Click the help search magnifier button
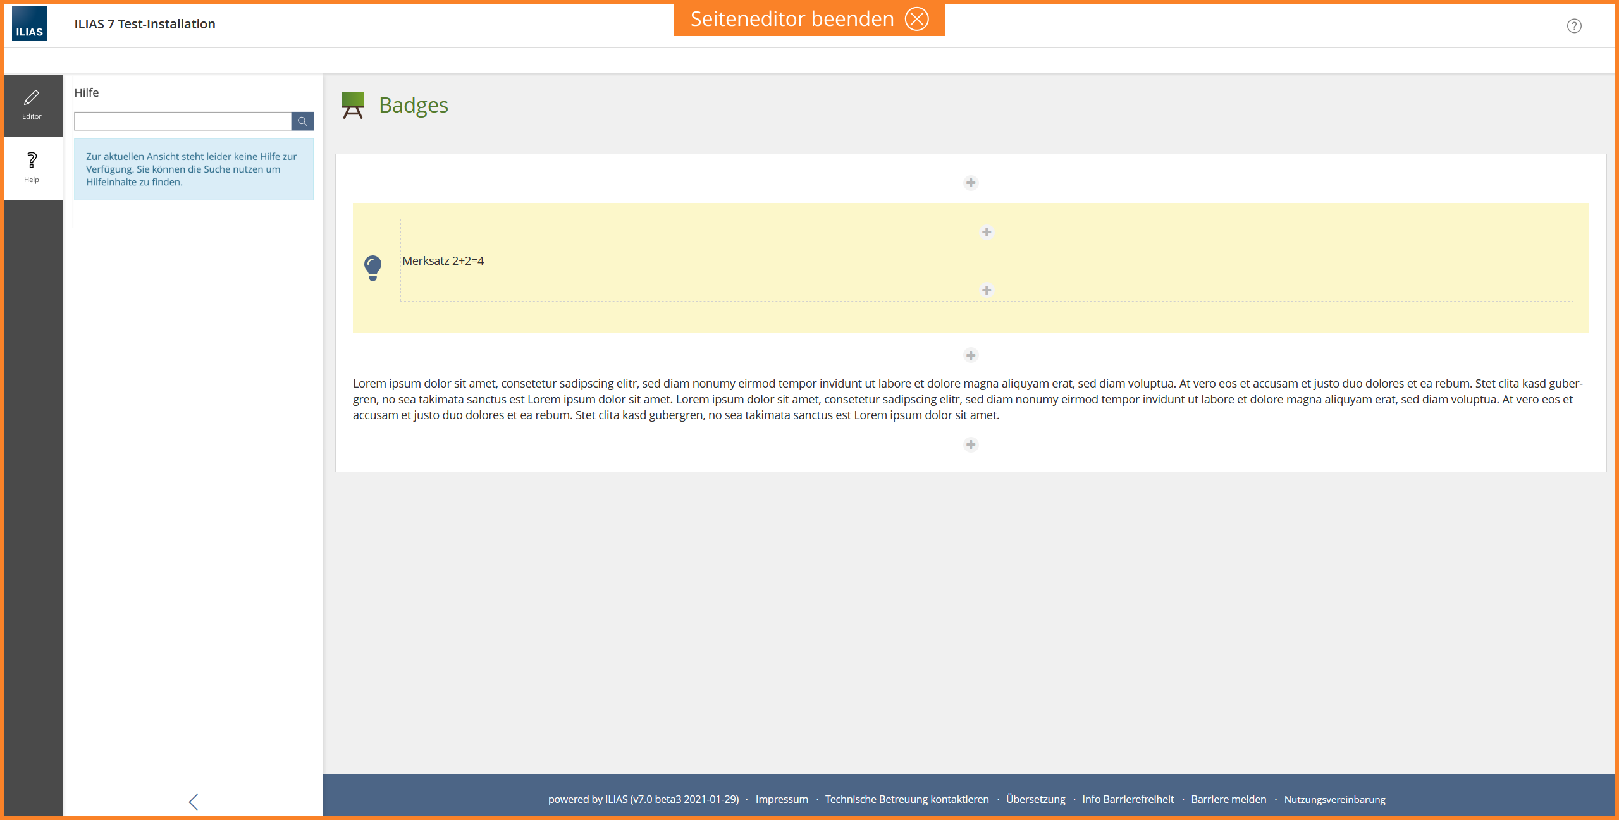1619x820 pixels. [x=302, y=121]
